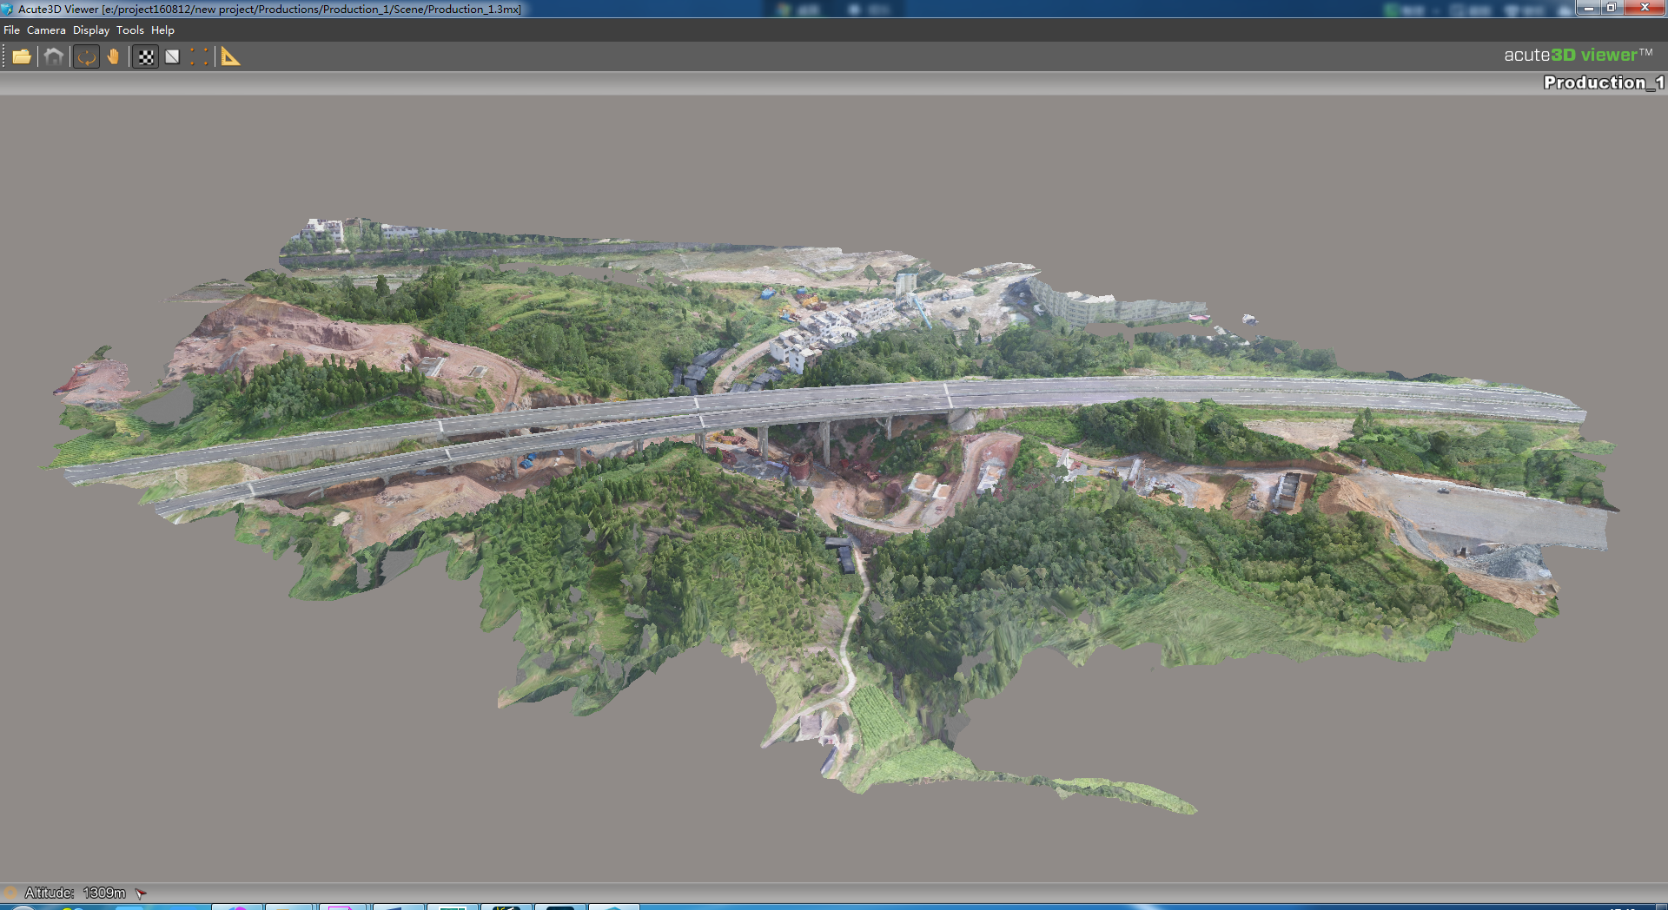Toggle textured display mode checkerboard icon

146,57
